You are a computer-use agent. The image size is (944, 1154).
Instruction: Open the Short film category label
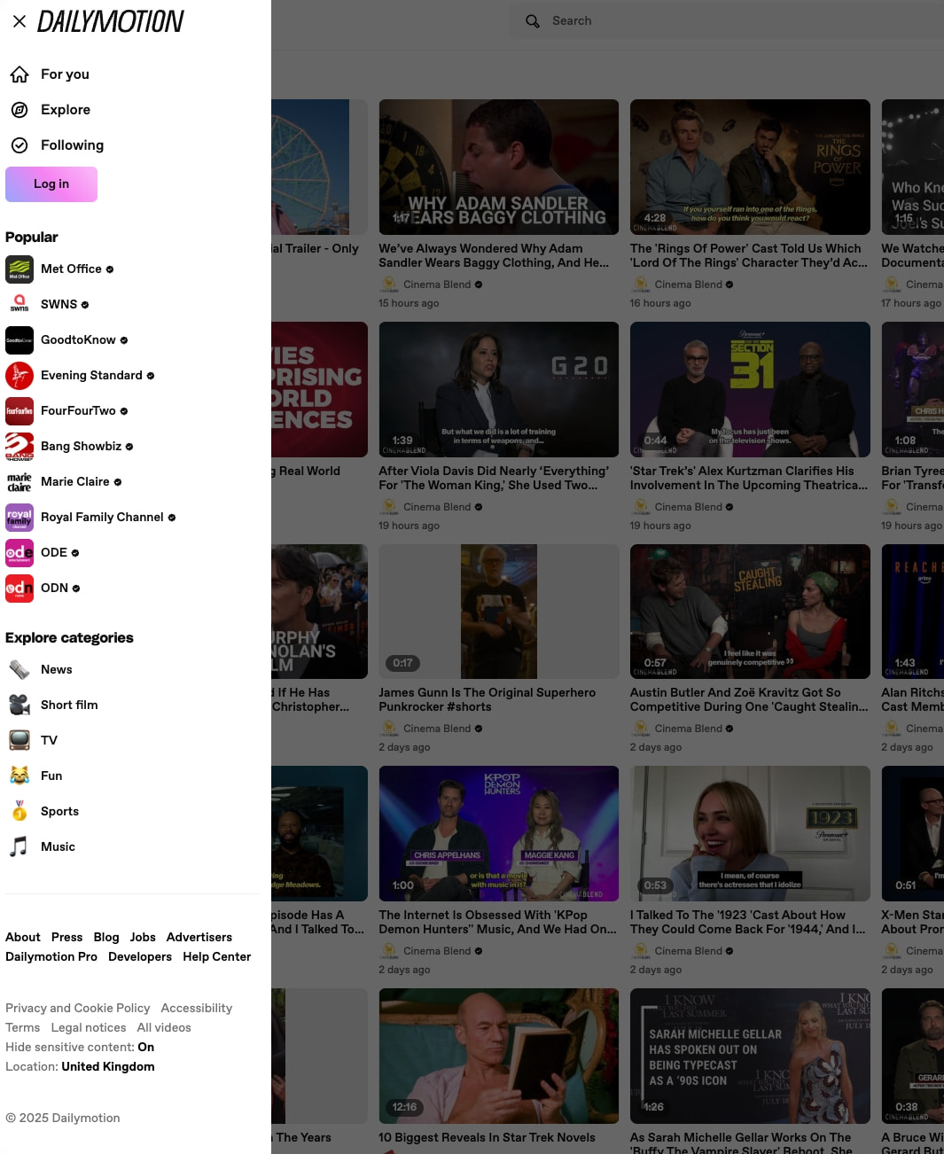click(69, 705)
